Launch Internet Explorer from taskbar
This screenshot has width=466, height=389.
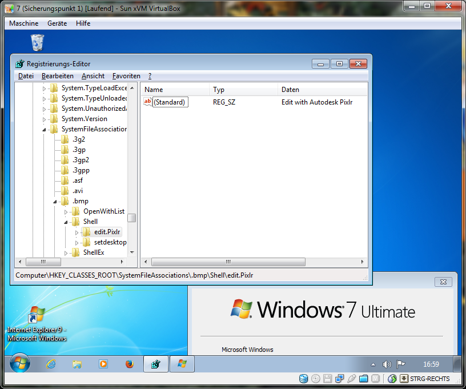click(x=51, y=364)
